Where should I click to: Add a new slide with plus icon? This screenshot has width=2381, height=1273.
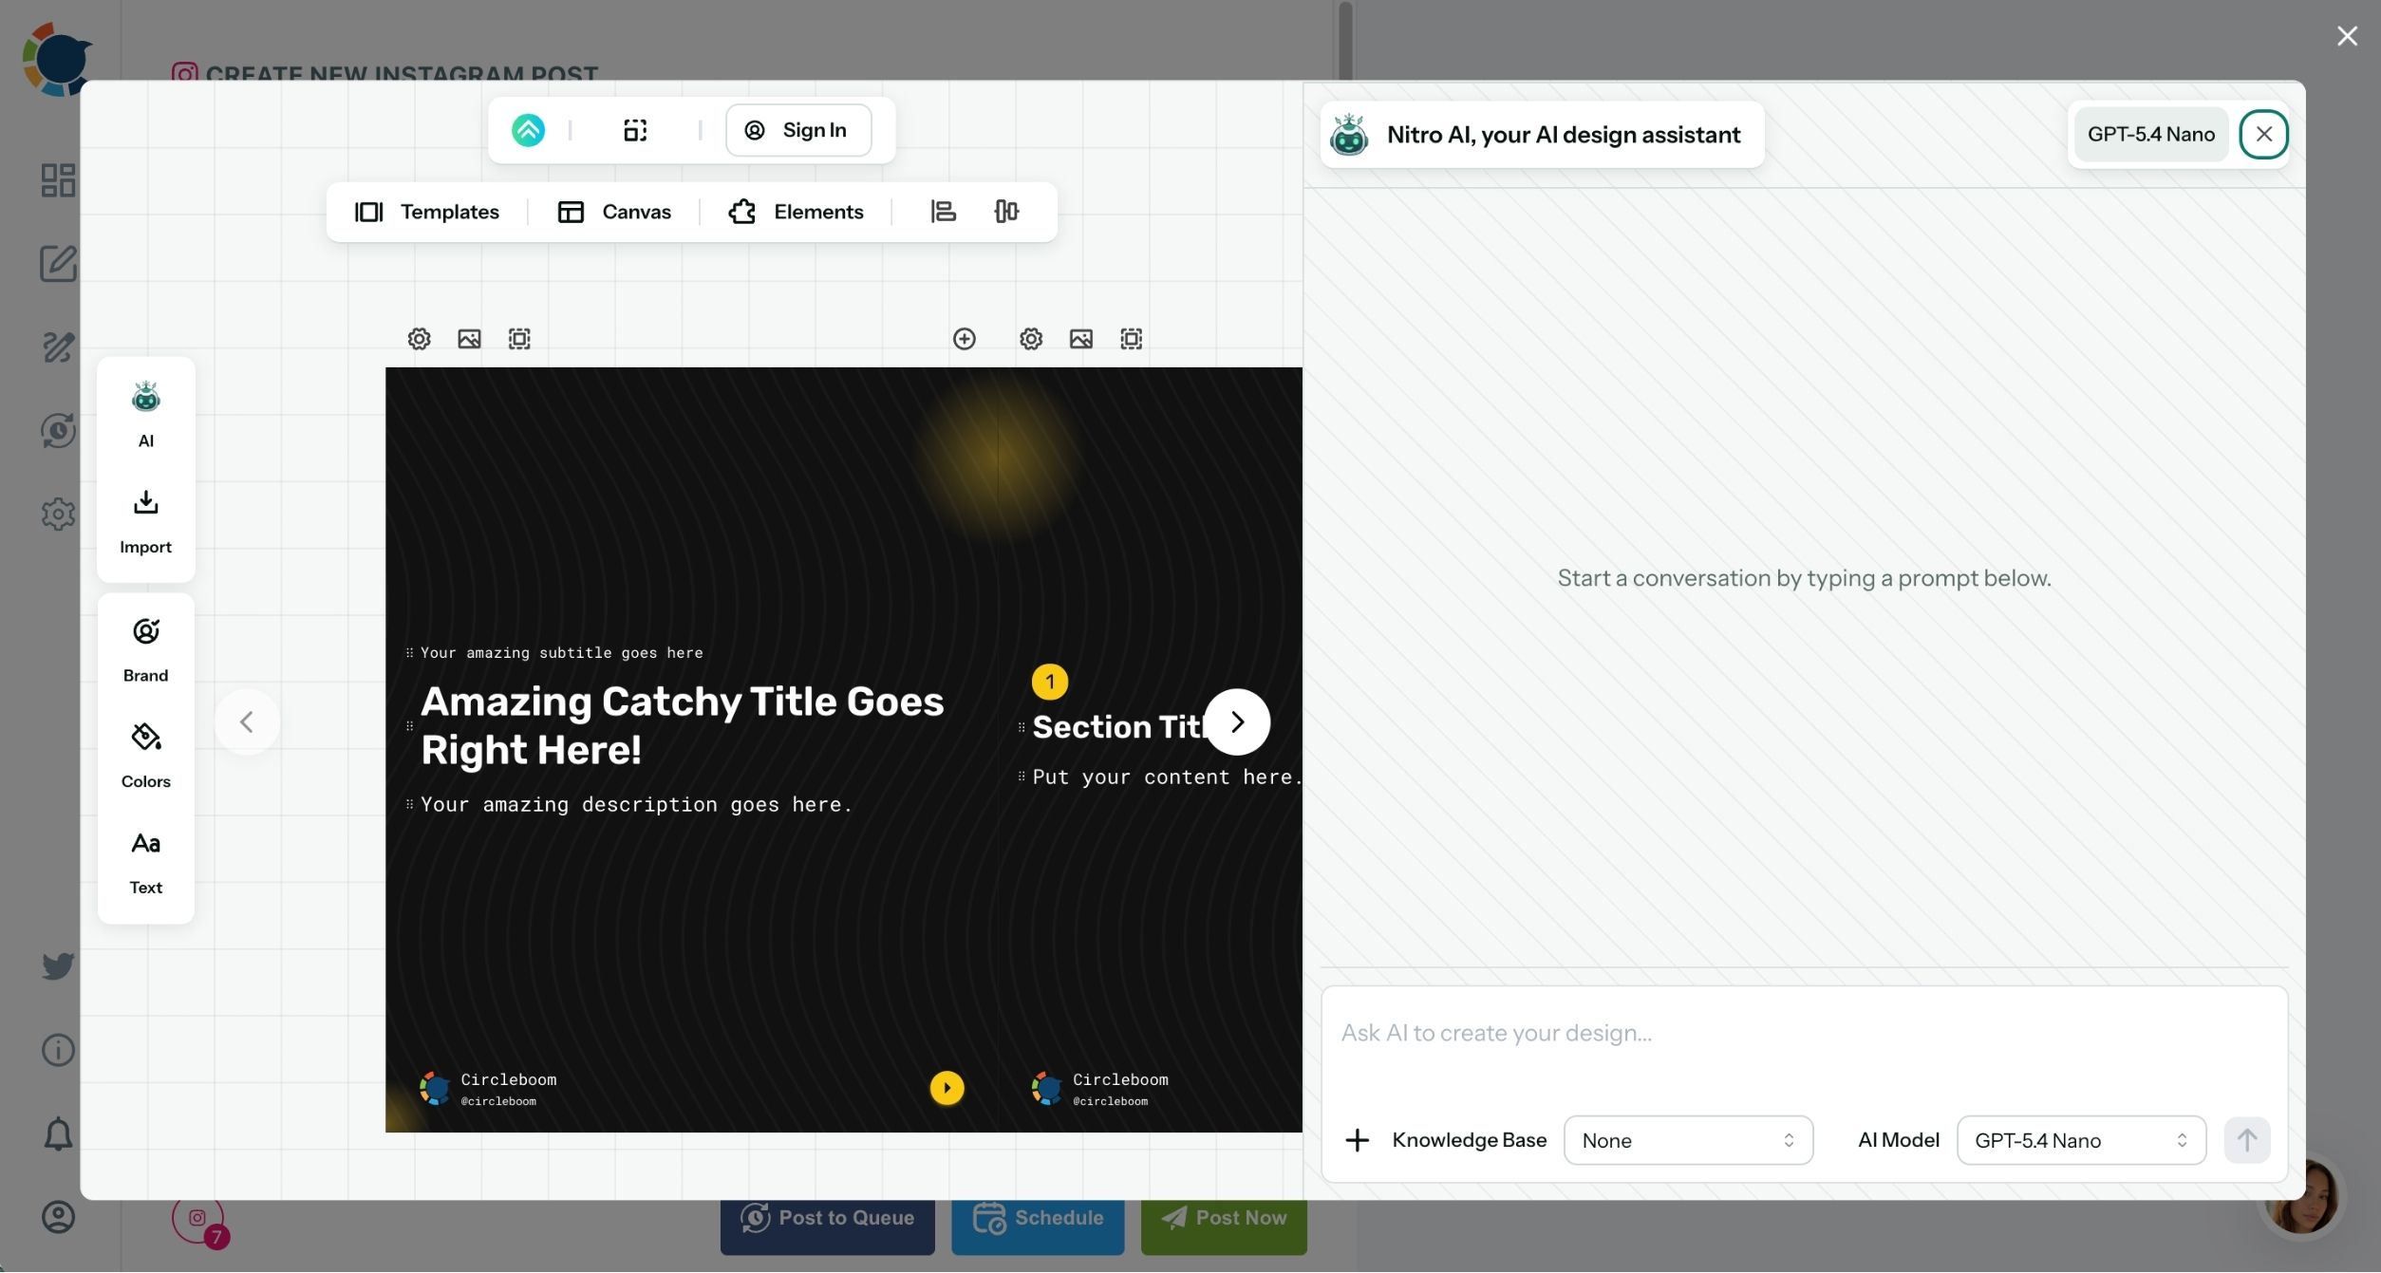[x=965, y=339]
